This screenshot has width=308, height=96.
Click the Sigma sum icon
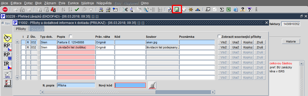222,9
